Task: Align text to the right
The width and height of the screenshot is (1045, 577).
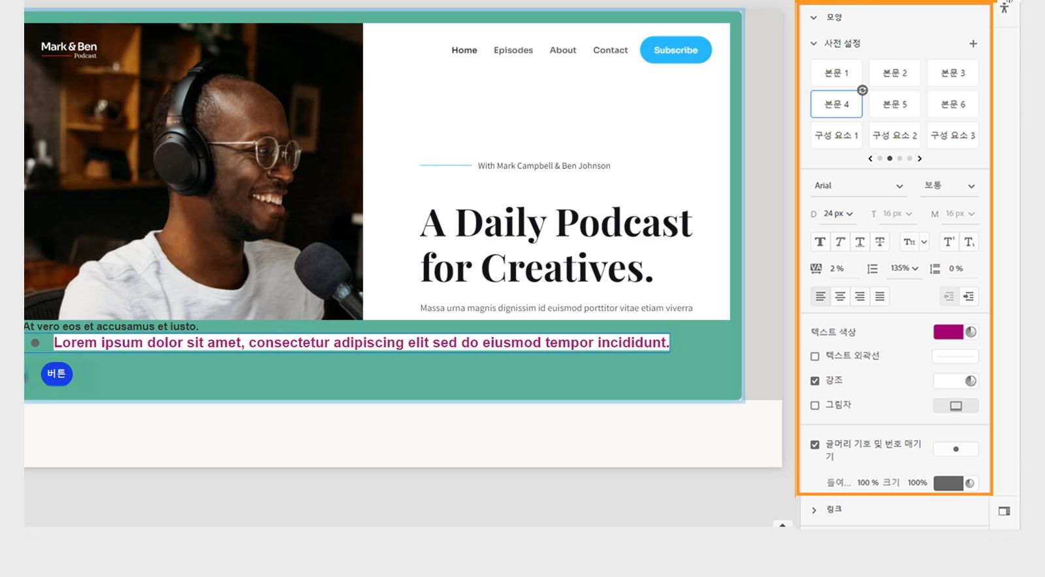Action: click(x=860, y=296)
